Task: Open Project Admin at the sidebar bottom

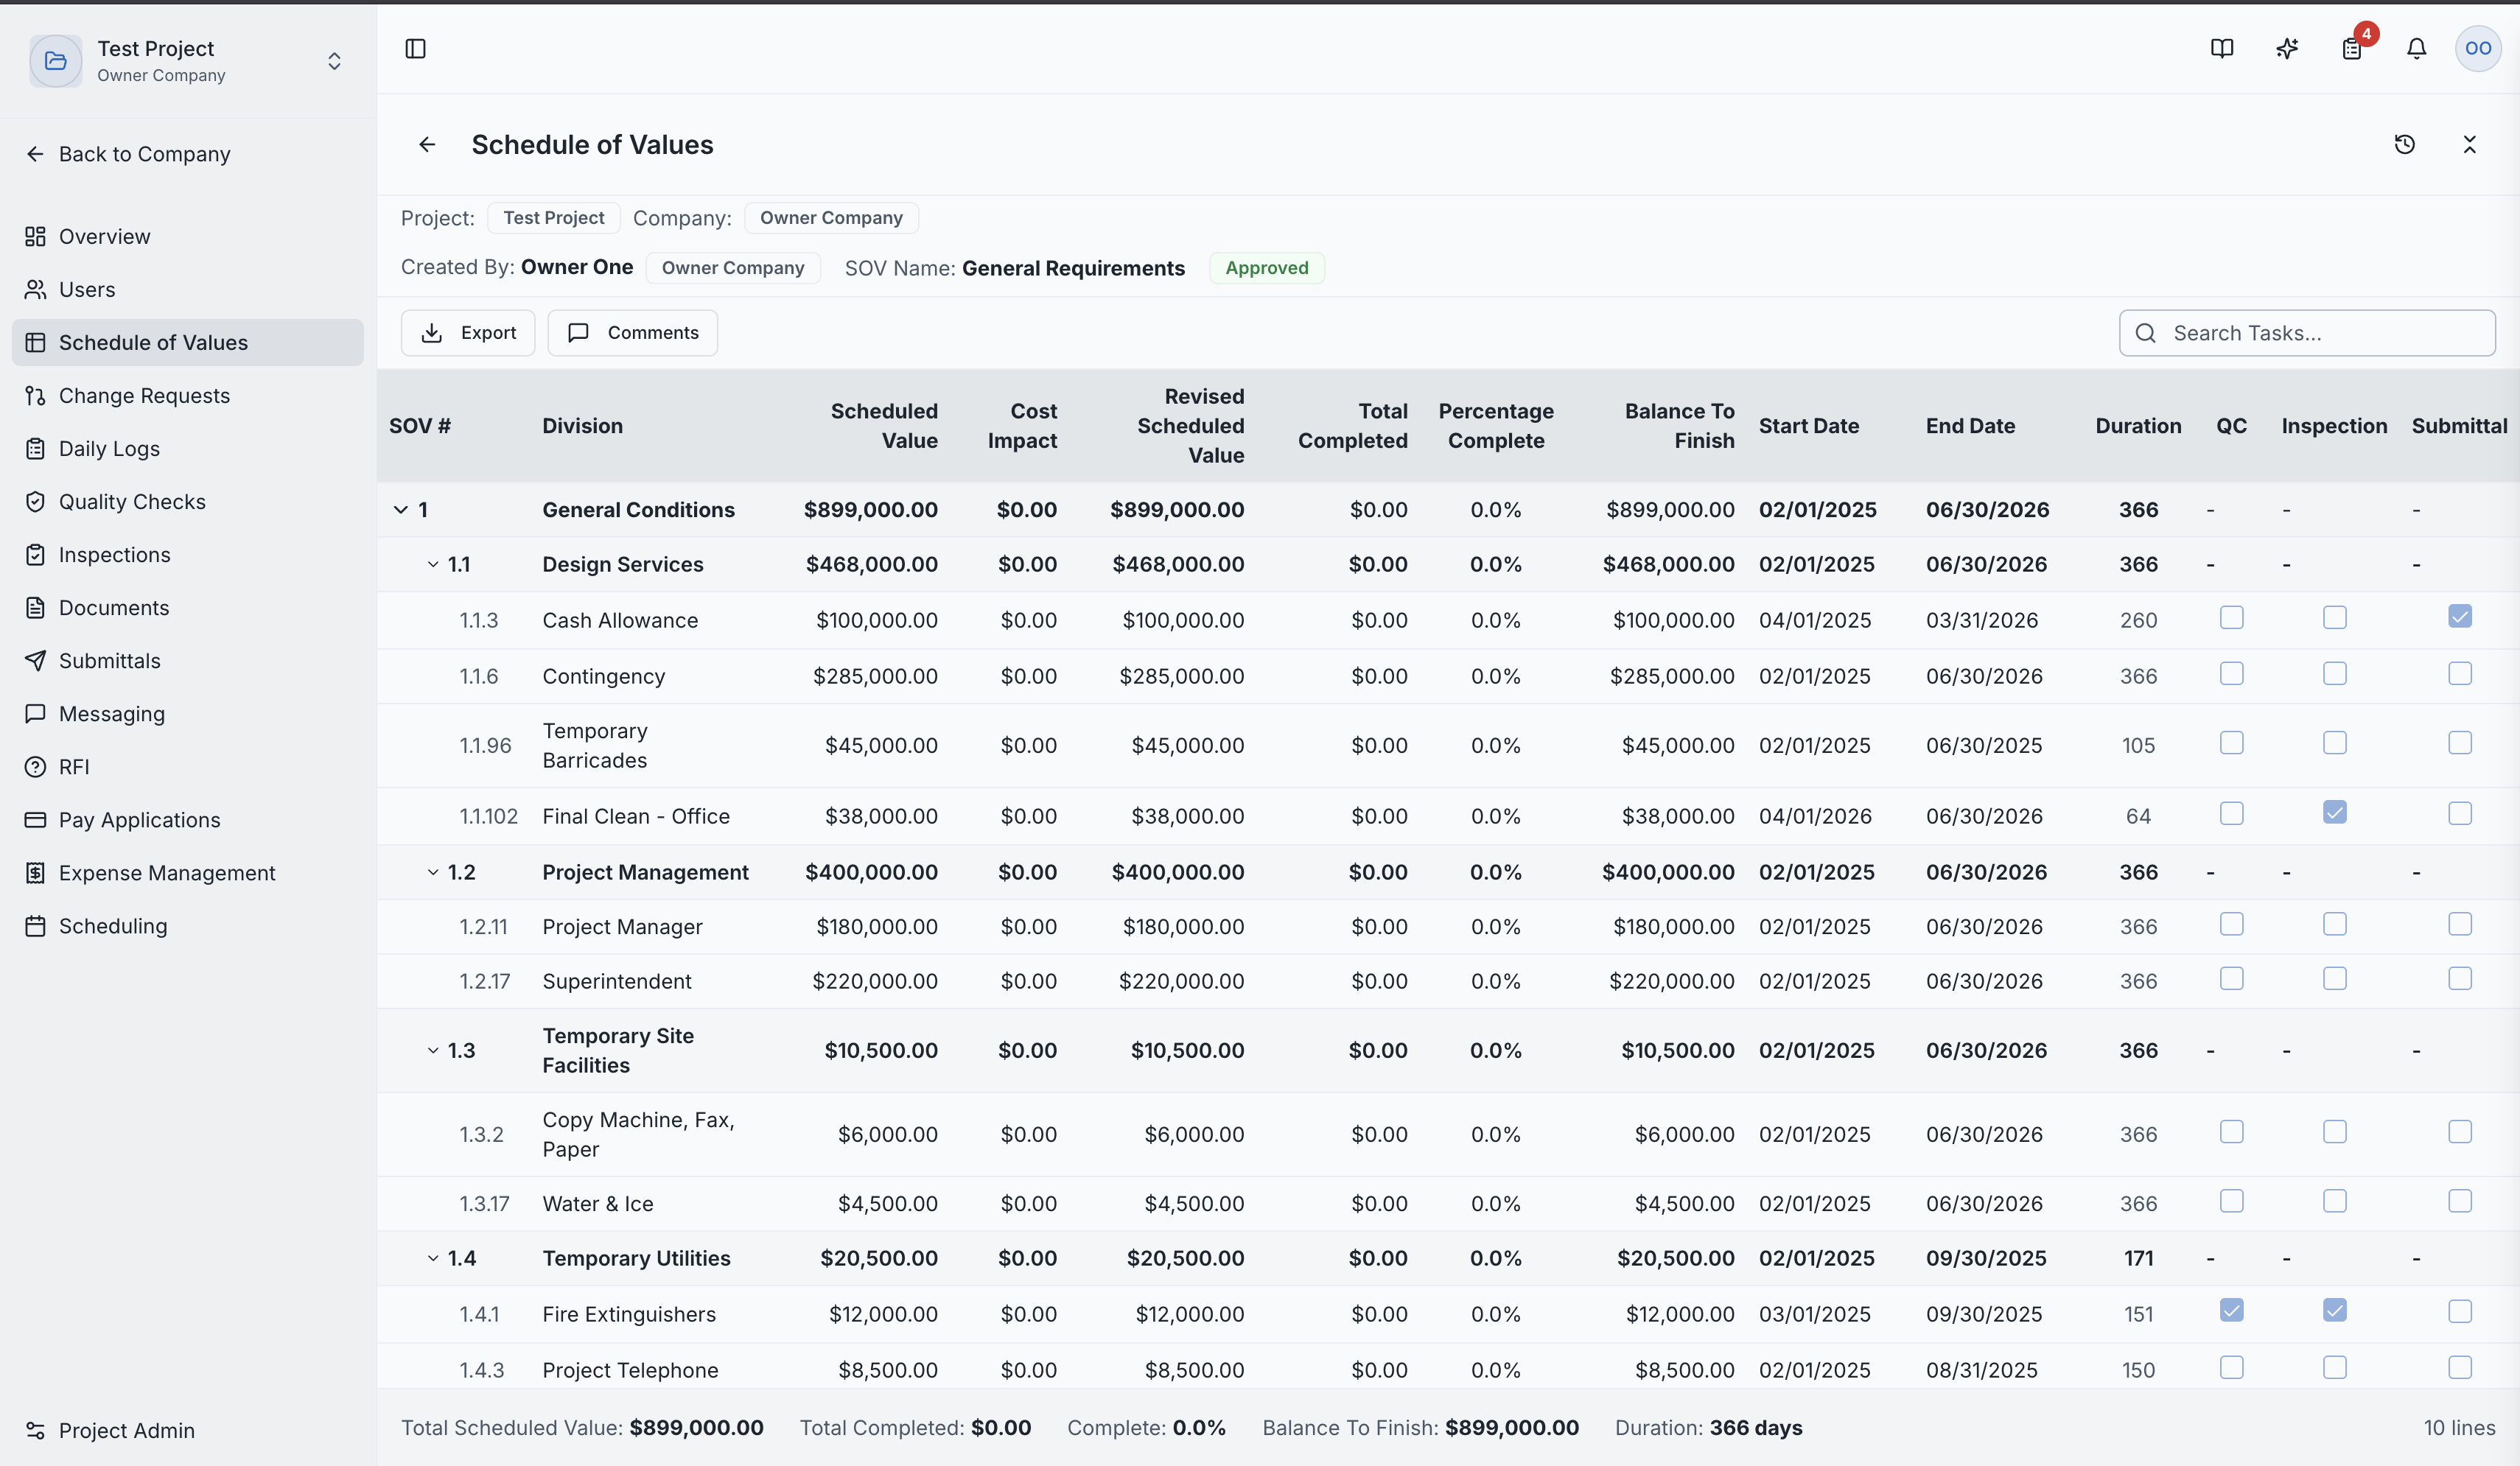Action: tap(188, 1431)
